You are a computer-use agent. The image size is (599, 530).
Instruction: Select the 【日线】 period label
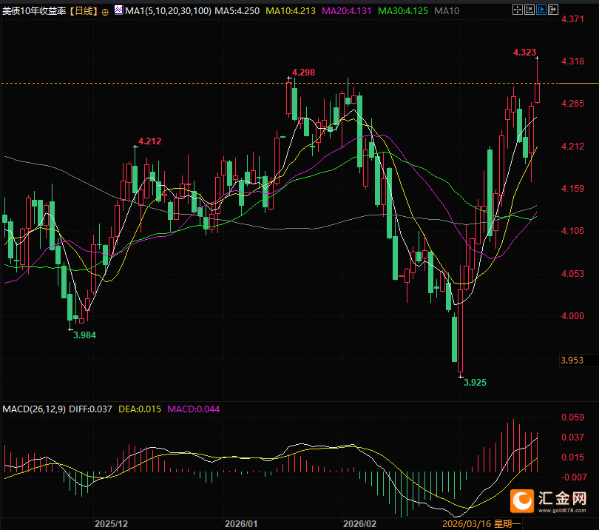(x=84, y=11)
